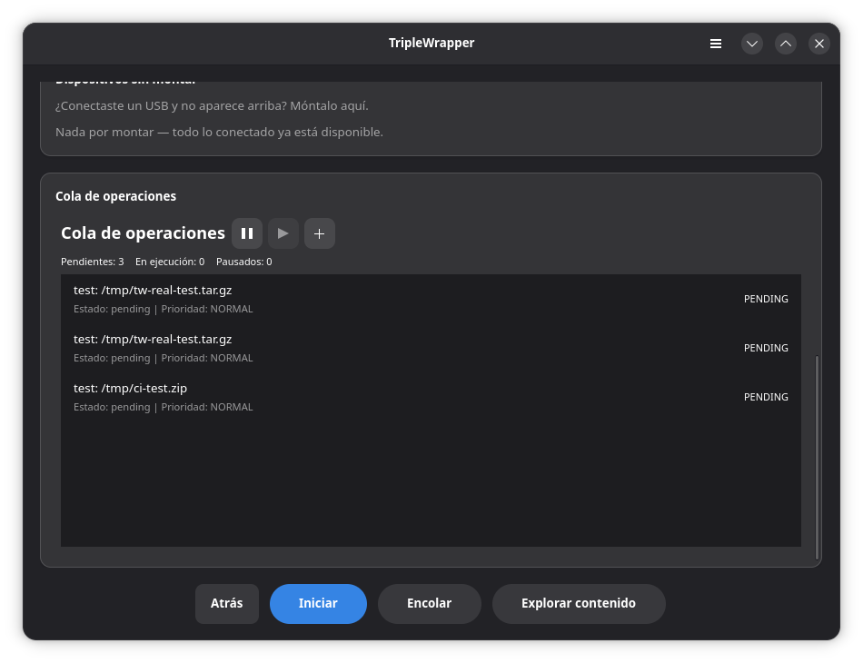Select the first tw-real-test.tar.gz queue entry
This screenshot has width=863, height=663.
pyautogui.click(x=431, y=299)
